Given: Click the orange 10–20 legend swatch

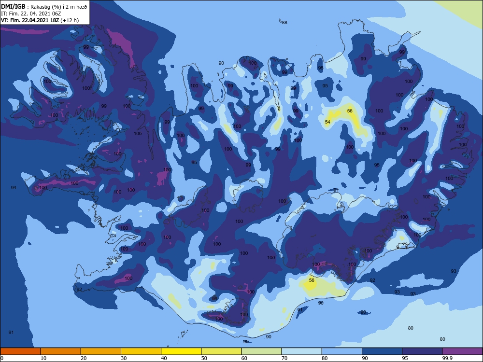Looking at the screenshot, I should coord(61,351).
